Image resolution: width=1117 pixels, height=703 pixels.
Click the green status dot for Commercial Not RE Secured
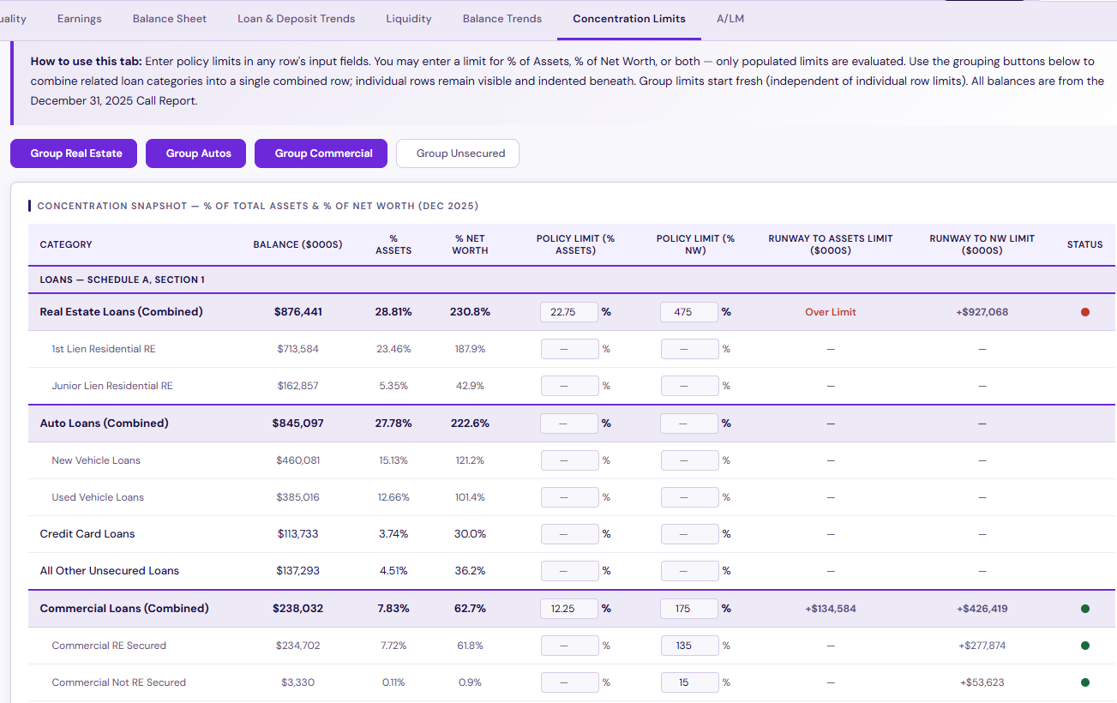[1084, 682]
